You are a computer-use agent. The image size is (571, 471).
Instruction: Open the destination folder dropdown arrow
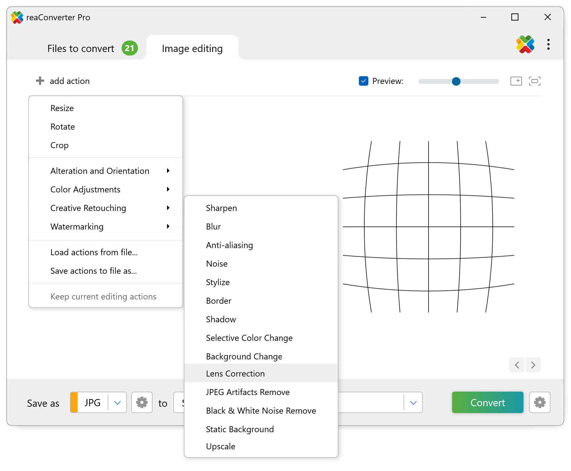(413, 402)
